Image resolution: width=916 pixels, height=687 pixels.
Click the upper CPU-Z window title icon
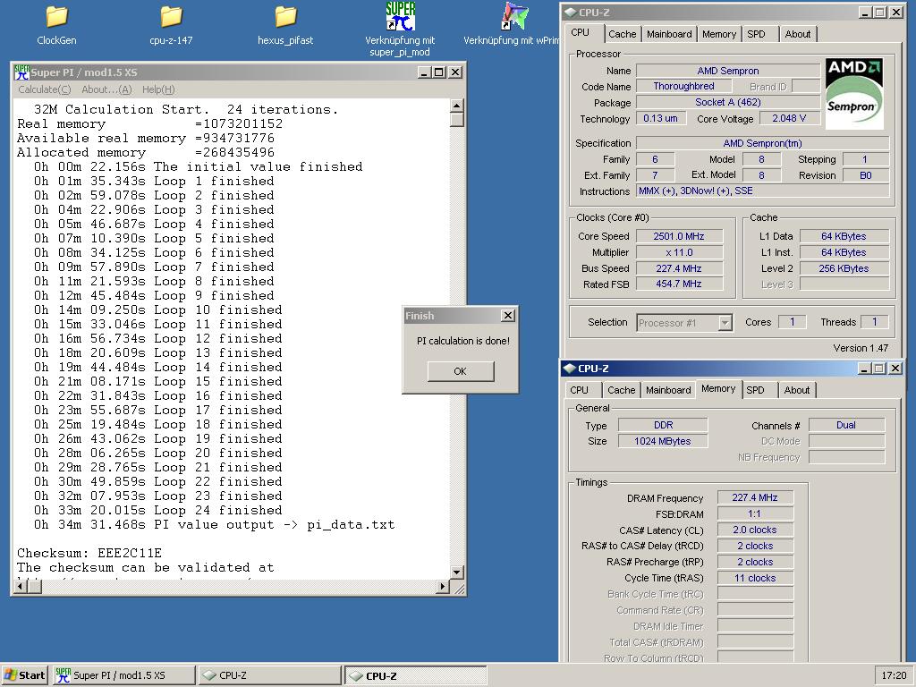click(570, 13)
